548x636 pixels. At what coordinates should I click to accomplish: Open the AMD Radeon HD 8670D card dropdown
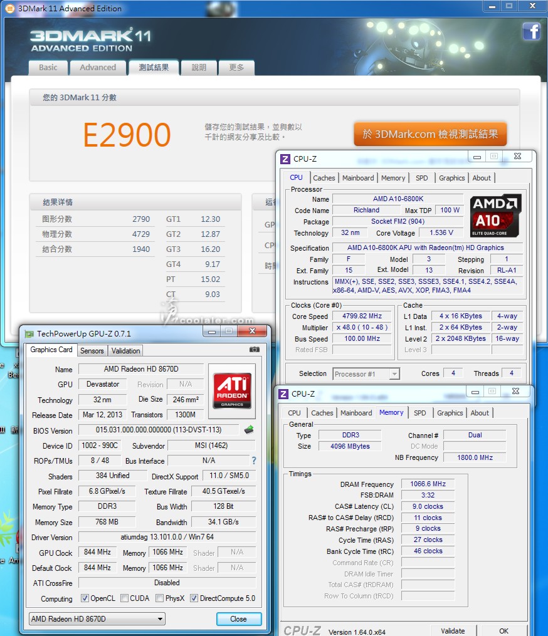click(97, 619)
